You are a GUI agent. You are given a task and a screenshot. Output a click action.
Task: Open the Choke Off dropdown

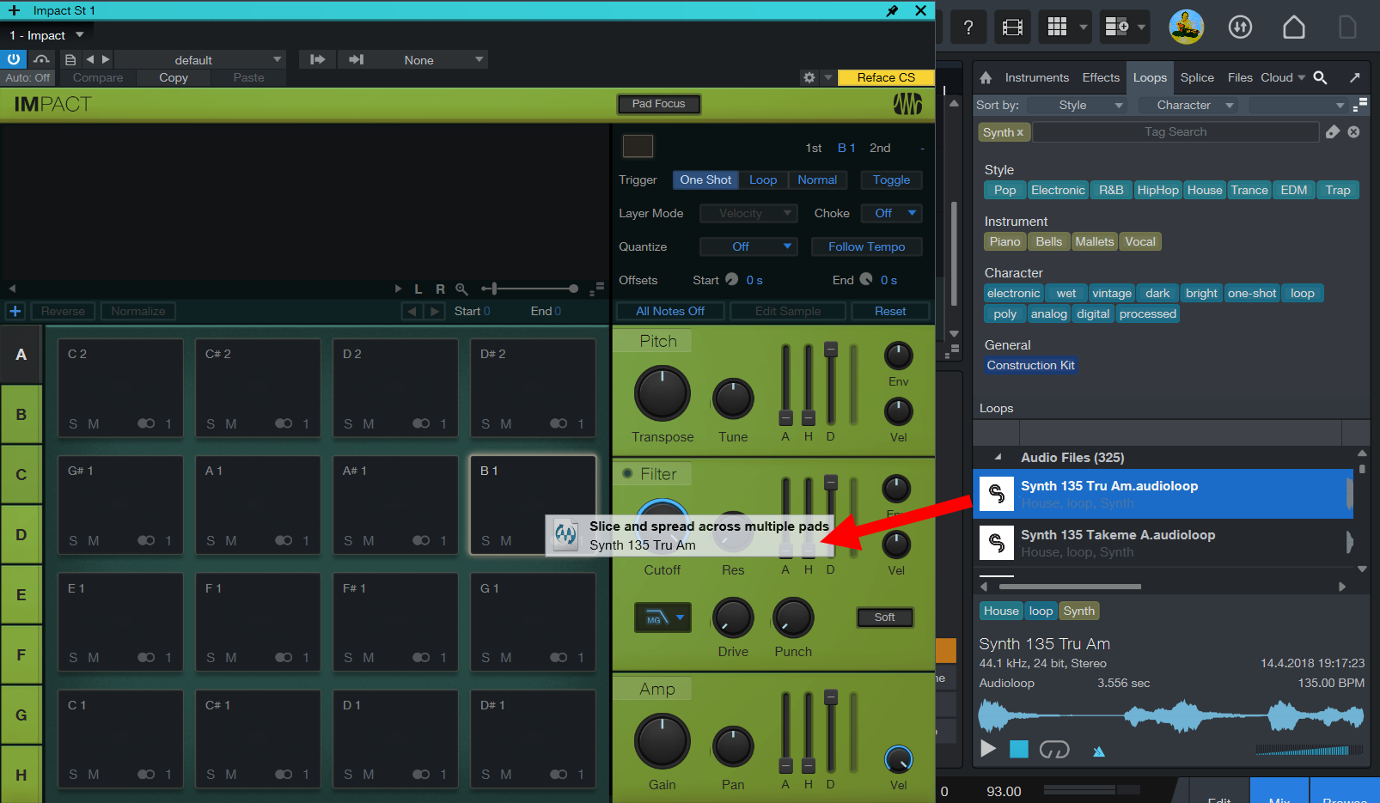[891, 213]
